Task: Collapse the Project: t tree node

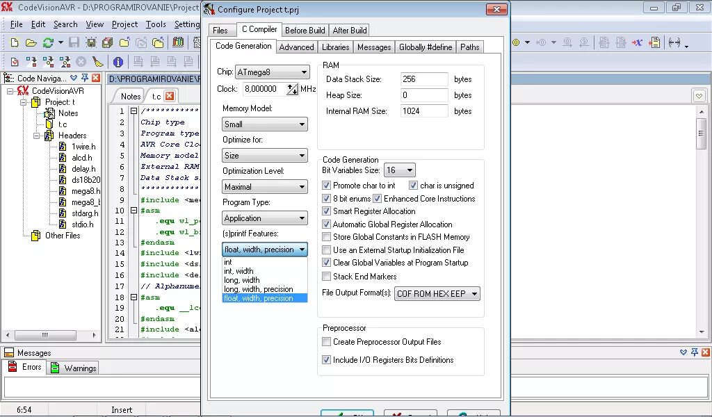Action: pyautogui.click(x=24, y=103)
